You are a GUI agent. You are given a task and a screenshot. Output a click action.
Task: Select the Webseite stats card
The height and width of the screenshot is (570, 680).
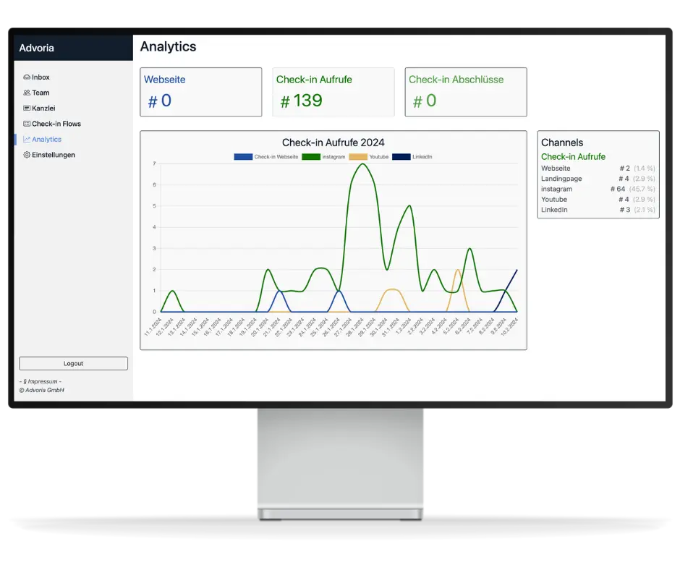200,92
